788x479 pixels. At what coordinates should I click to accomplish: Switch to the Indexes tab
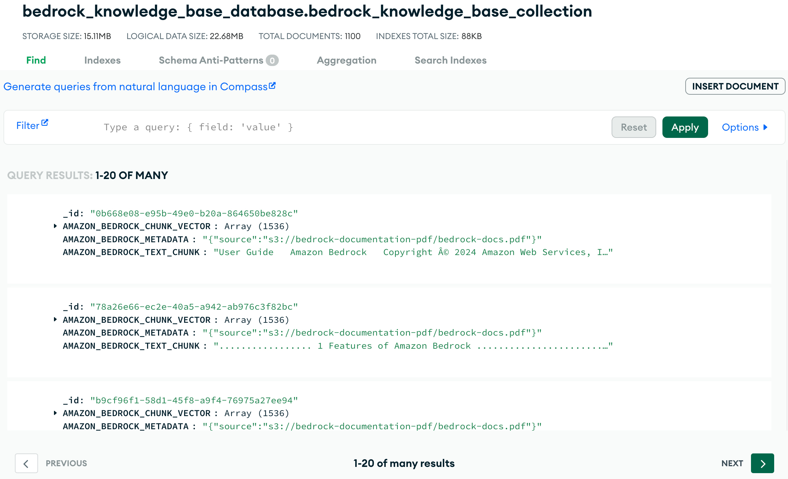point(102,60)
